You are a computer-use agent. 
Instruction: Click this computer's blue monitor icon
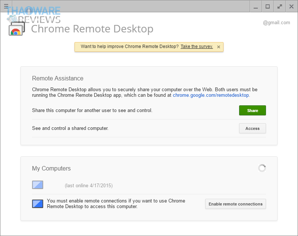[x=38, y=204]
